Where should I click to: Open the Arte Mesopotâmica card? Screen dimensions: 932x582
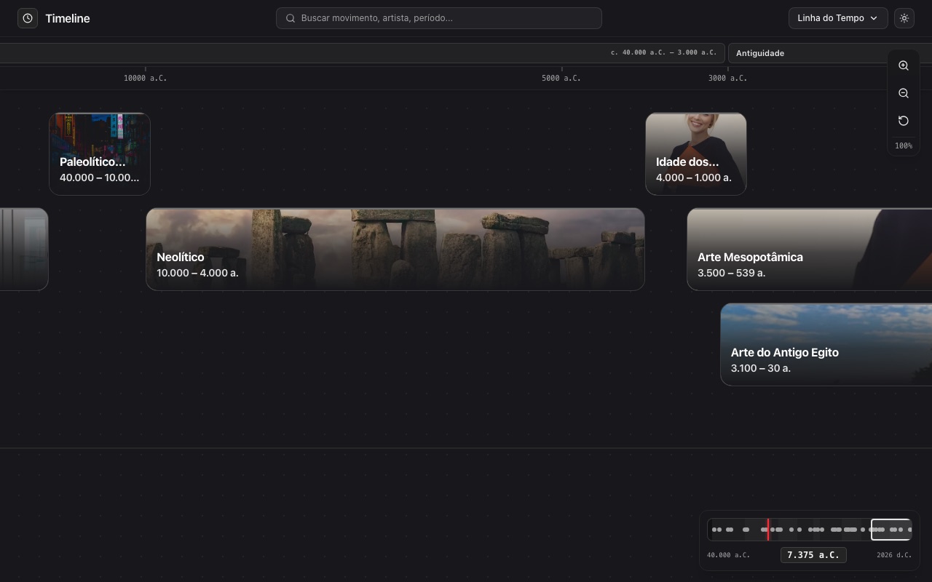pos(810,250)
